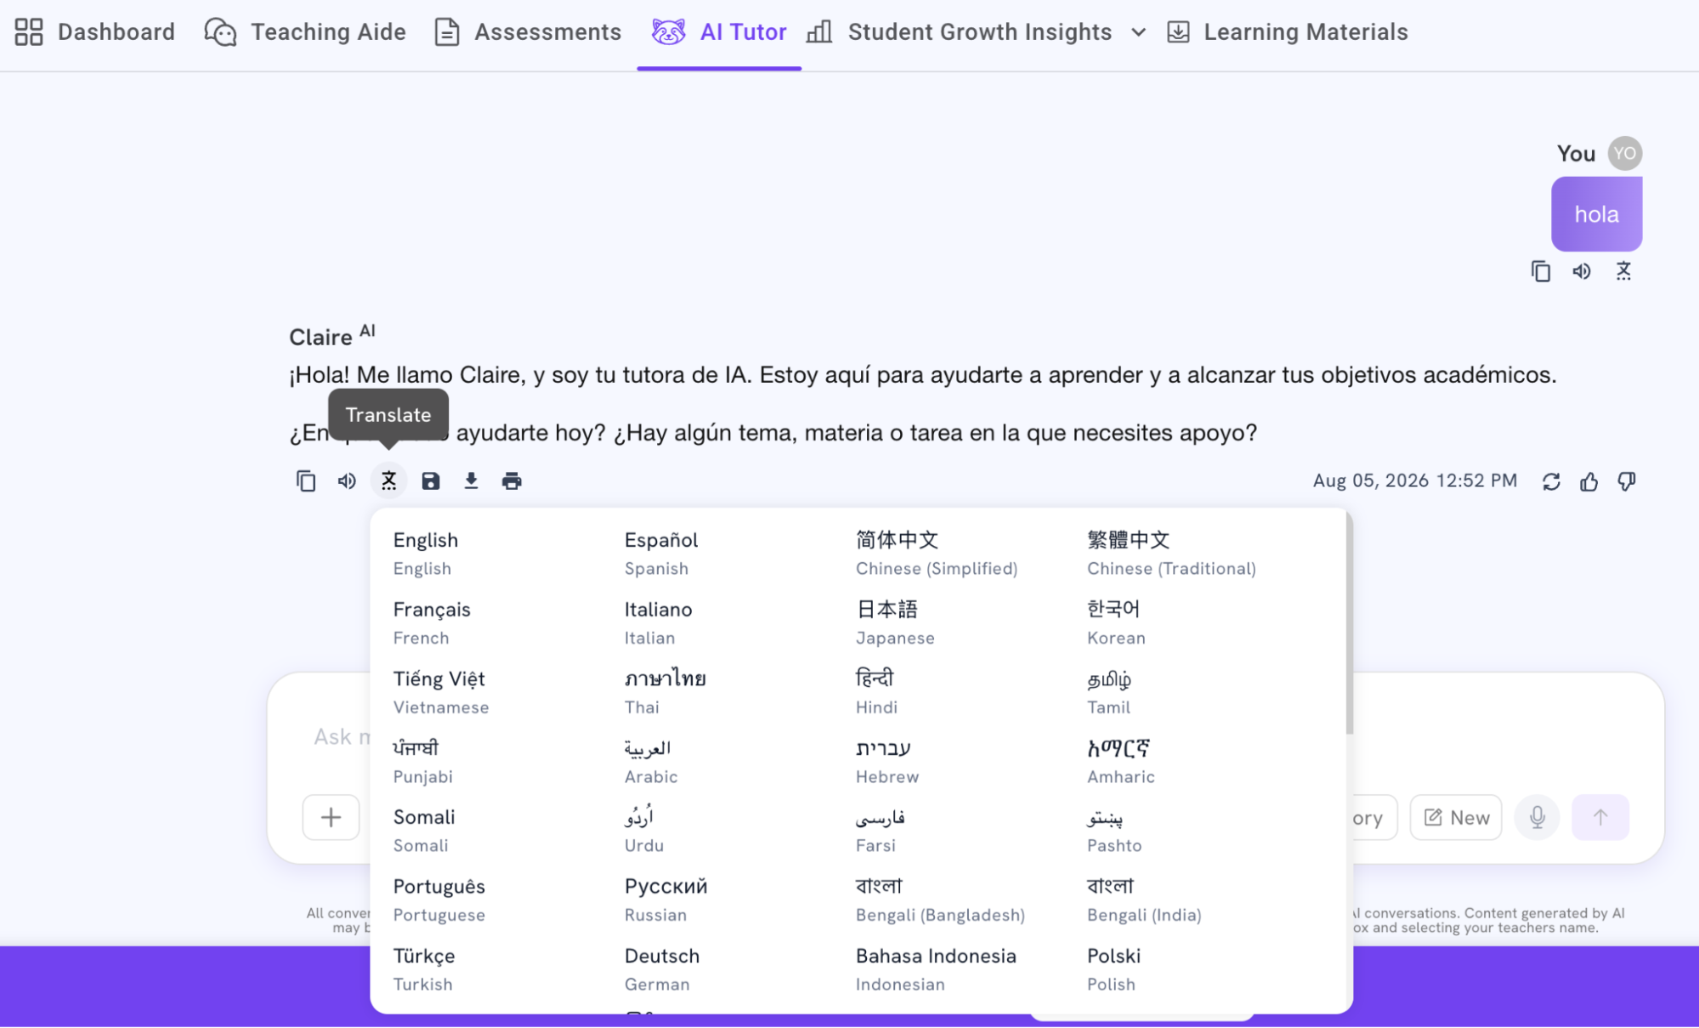Download Claire's response

471,481
